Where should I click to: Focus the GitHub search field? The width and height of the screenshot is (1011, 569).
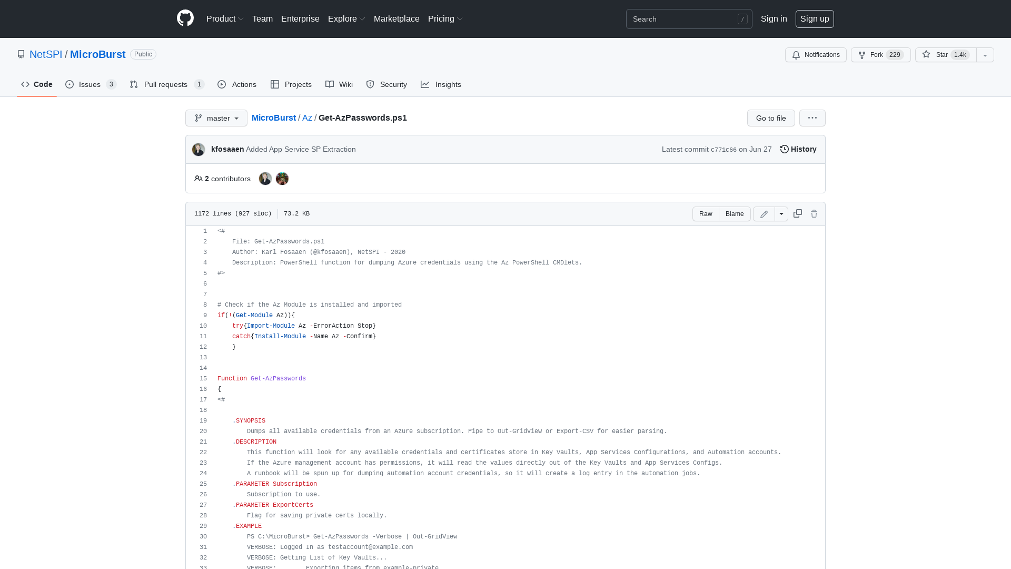click(x=689, y=19)
